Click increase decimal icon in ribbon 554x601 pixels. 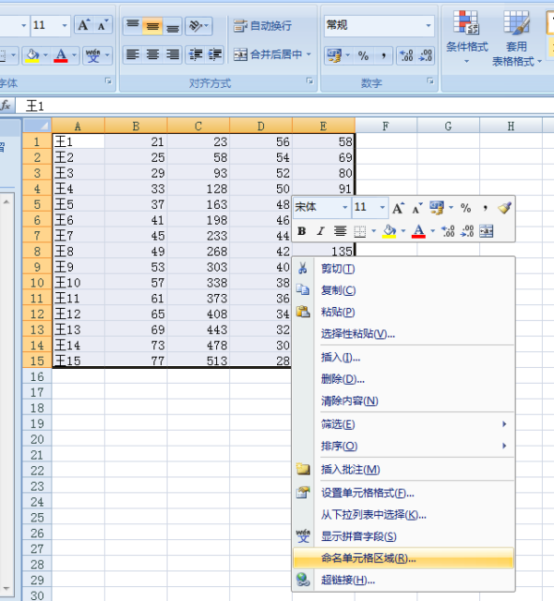pyautogui.click(x=405, y=55)
